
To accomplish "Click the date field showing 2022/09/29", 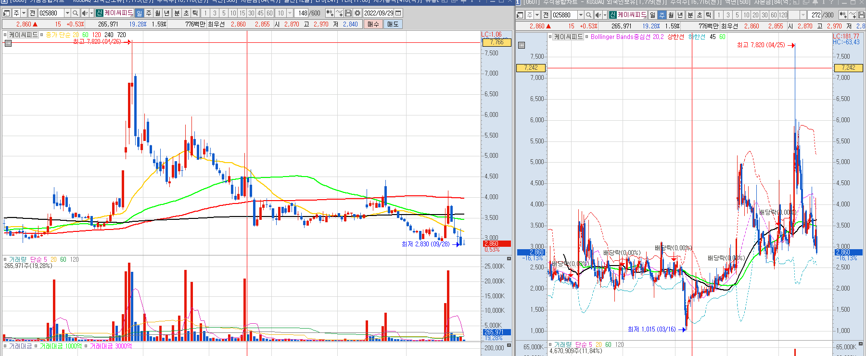I will point(378,13).
